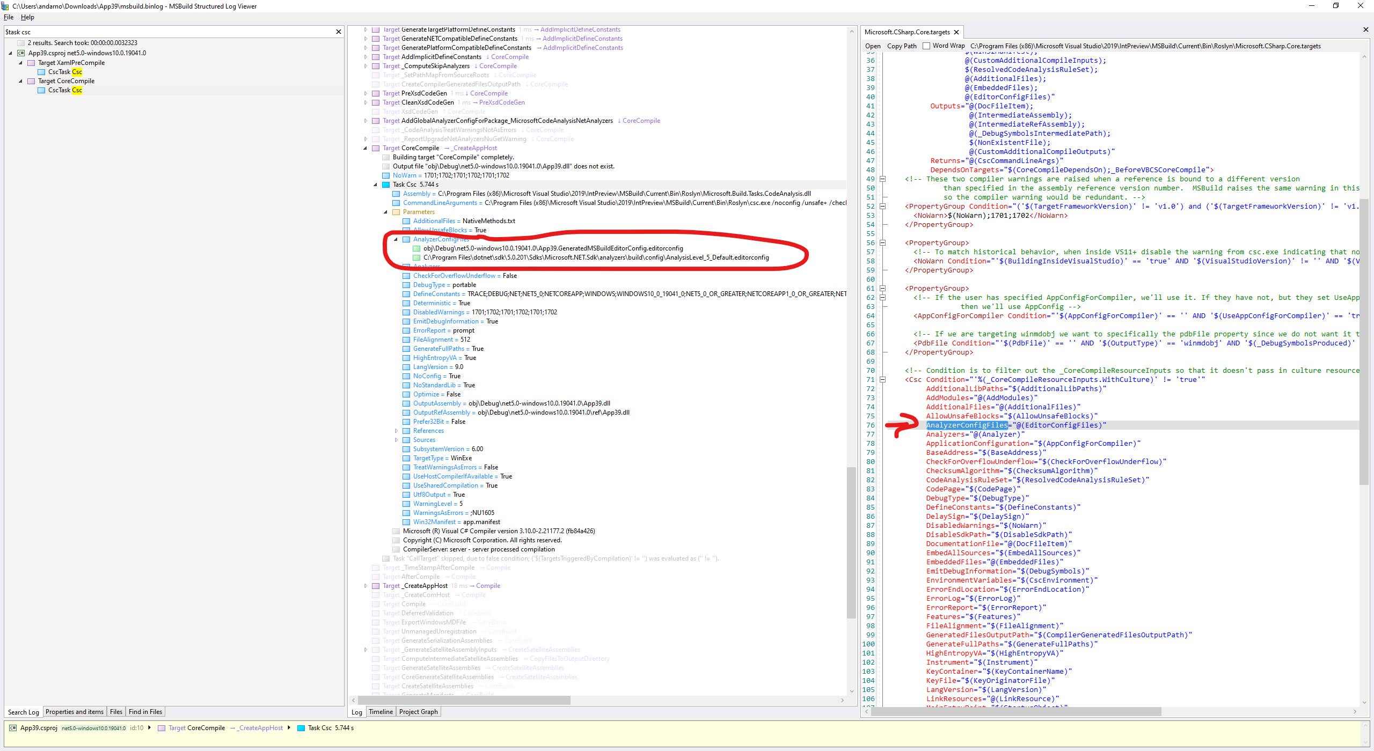Viewport: 1374px width, 751px height.
Task: Click the CscTask icon under CoreCompile search result
Action: pyautogui.click(x=41, y=90)
